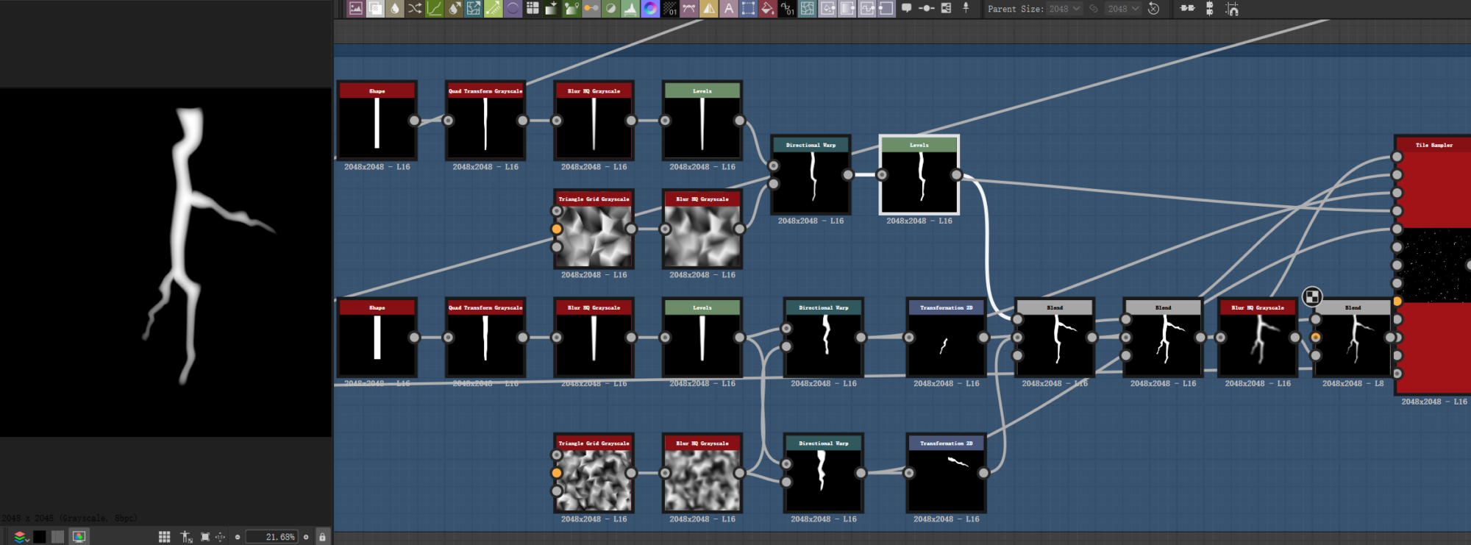The image size is (1471, 545).
Task: Click the 21.68% zoom field
Action: tap(271, 537)
